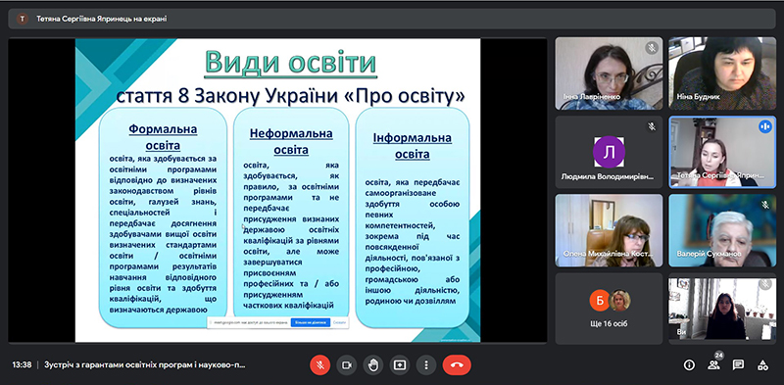Raise your hand in the meeting

click(373, 365)
